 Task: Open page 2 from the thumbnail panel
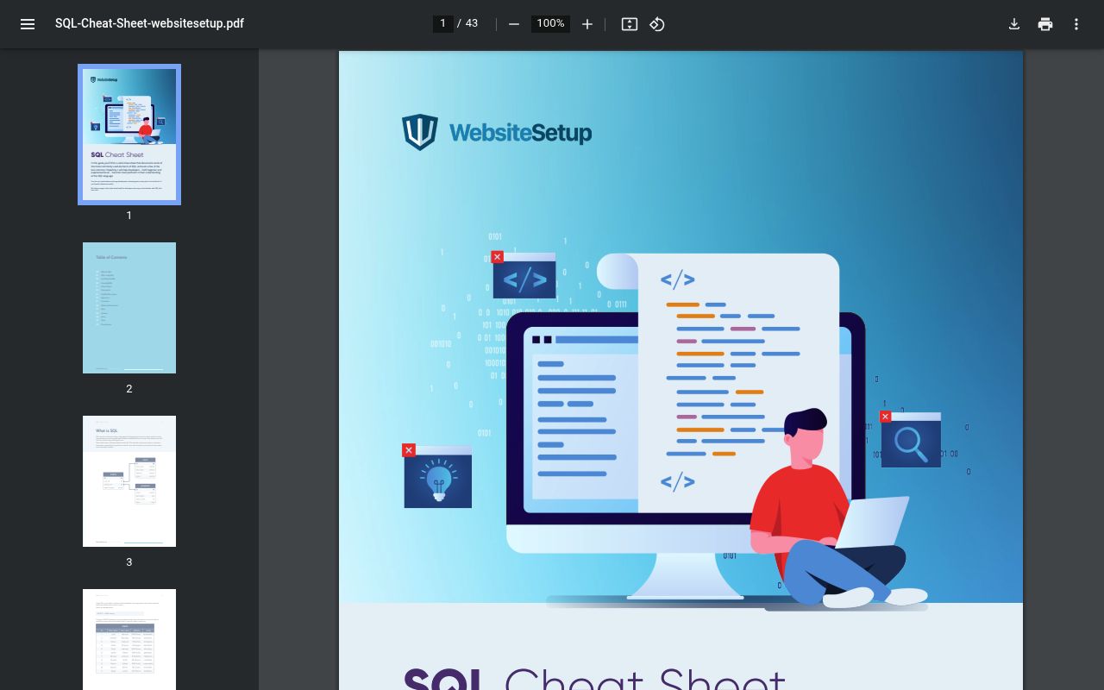129,308
